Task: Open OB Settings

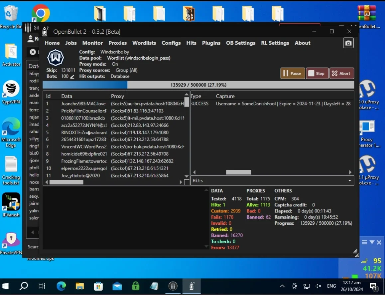Action: click(241, 43)
